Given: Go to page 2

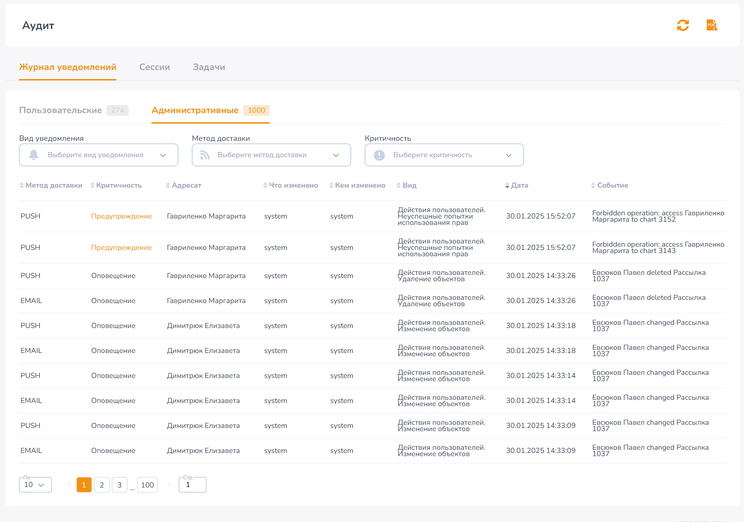Looking at the screenshot, I should 102,485.
